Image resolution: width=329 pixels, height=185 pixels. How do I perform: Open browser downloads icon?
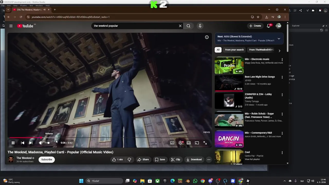pos(267,17)
